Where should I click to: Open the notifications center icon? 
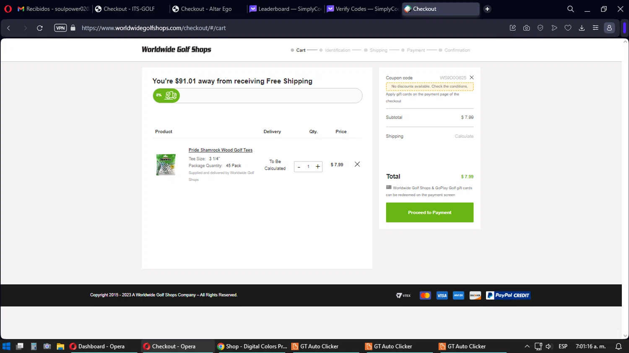(x=618, y=346)
